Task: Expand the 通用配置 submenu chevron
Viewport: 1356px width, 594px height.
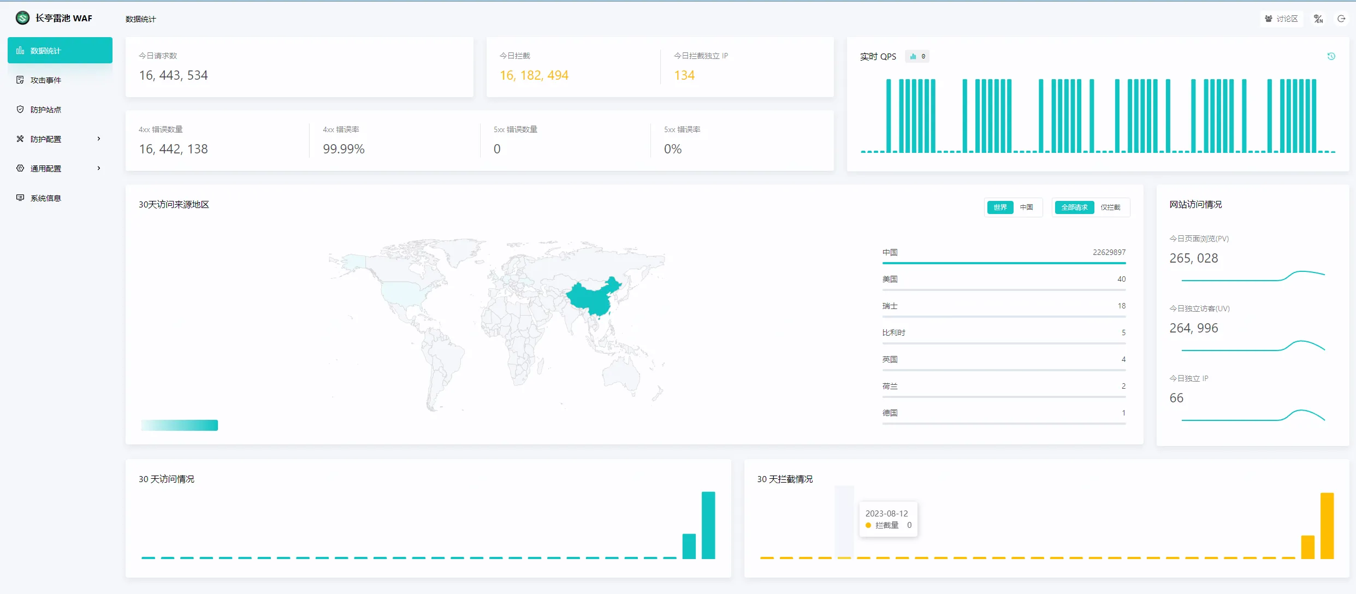Action: click(x=99, y=168)
